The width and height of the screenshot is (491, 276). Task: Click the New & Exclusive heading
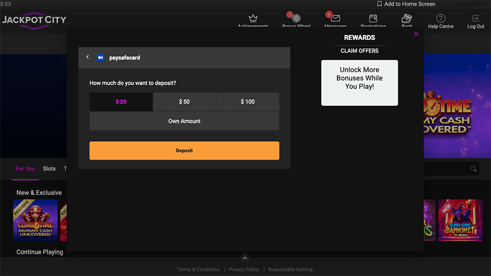(x=39, y=193)
